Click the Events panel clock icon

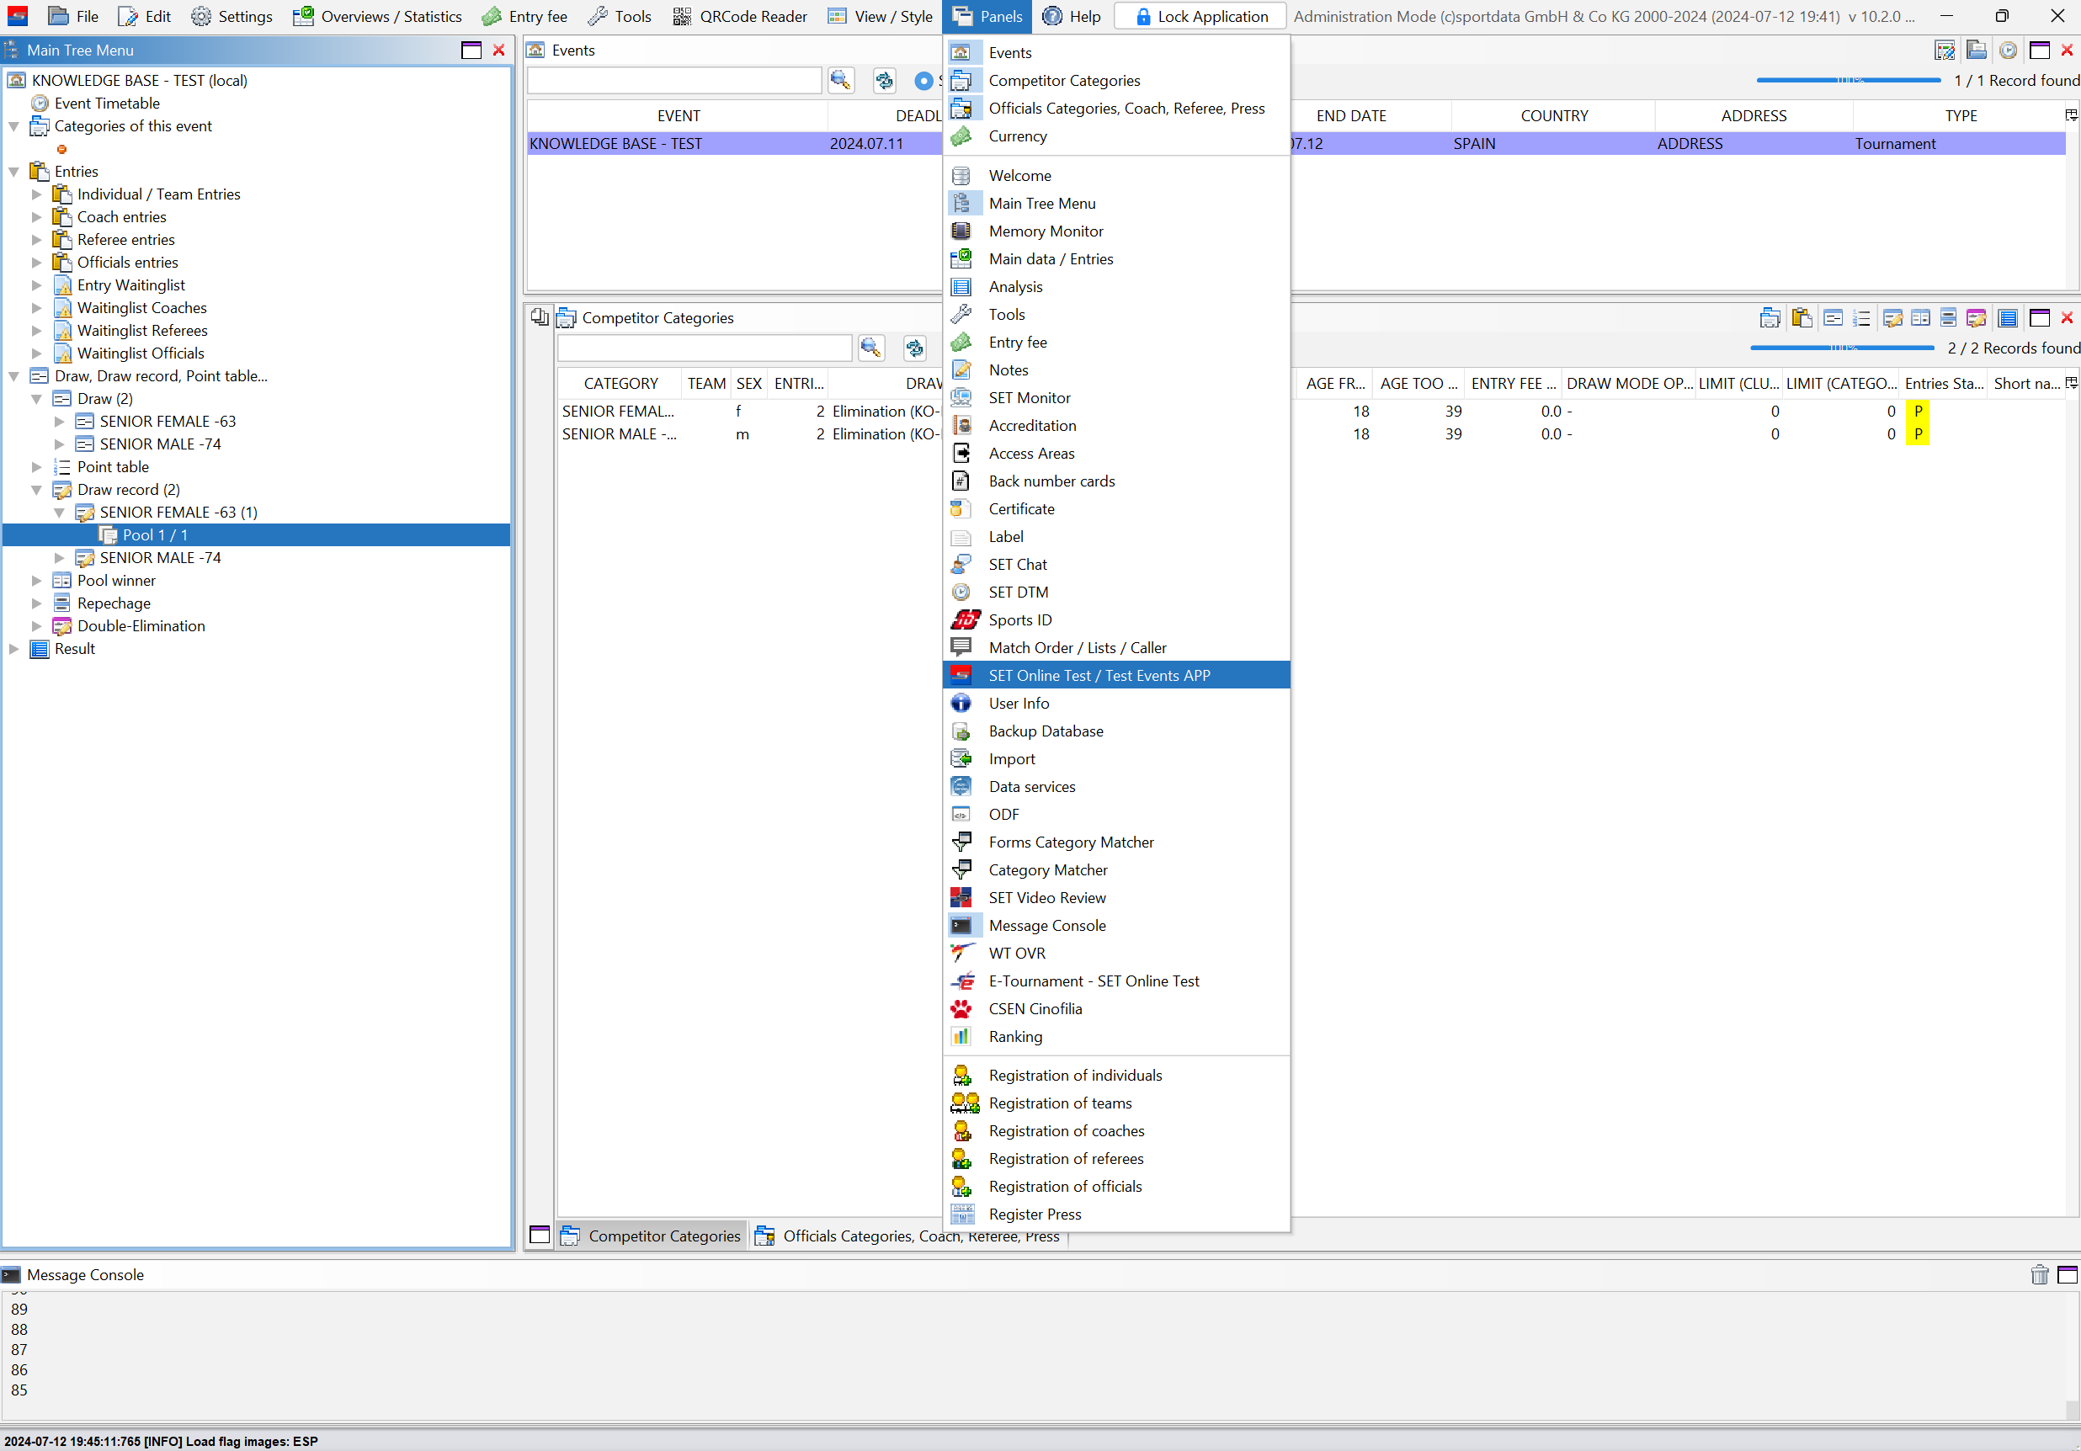pyautogui.click(x=2008, y=50)
